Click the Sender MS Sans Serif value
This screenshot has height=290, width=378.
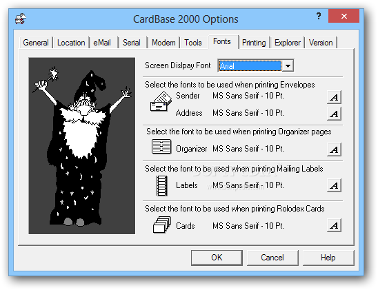[248, 96]
